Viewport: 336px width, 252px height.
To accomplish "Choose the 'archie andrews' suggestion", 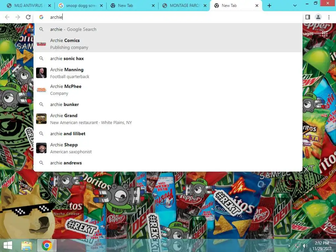I will click(x=168, y=163).
